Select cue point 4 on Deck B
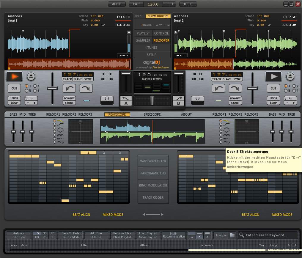Image resolution: width=302 pixels, height=258 pixels. click(x=294, y=90)
